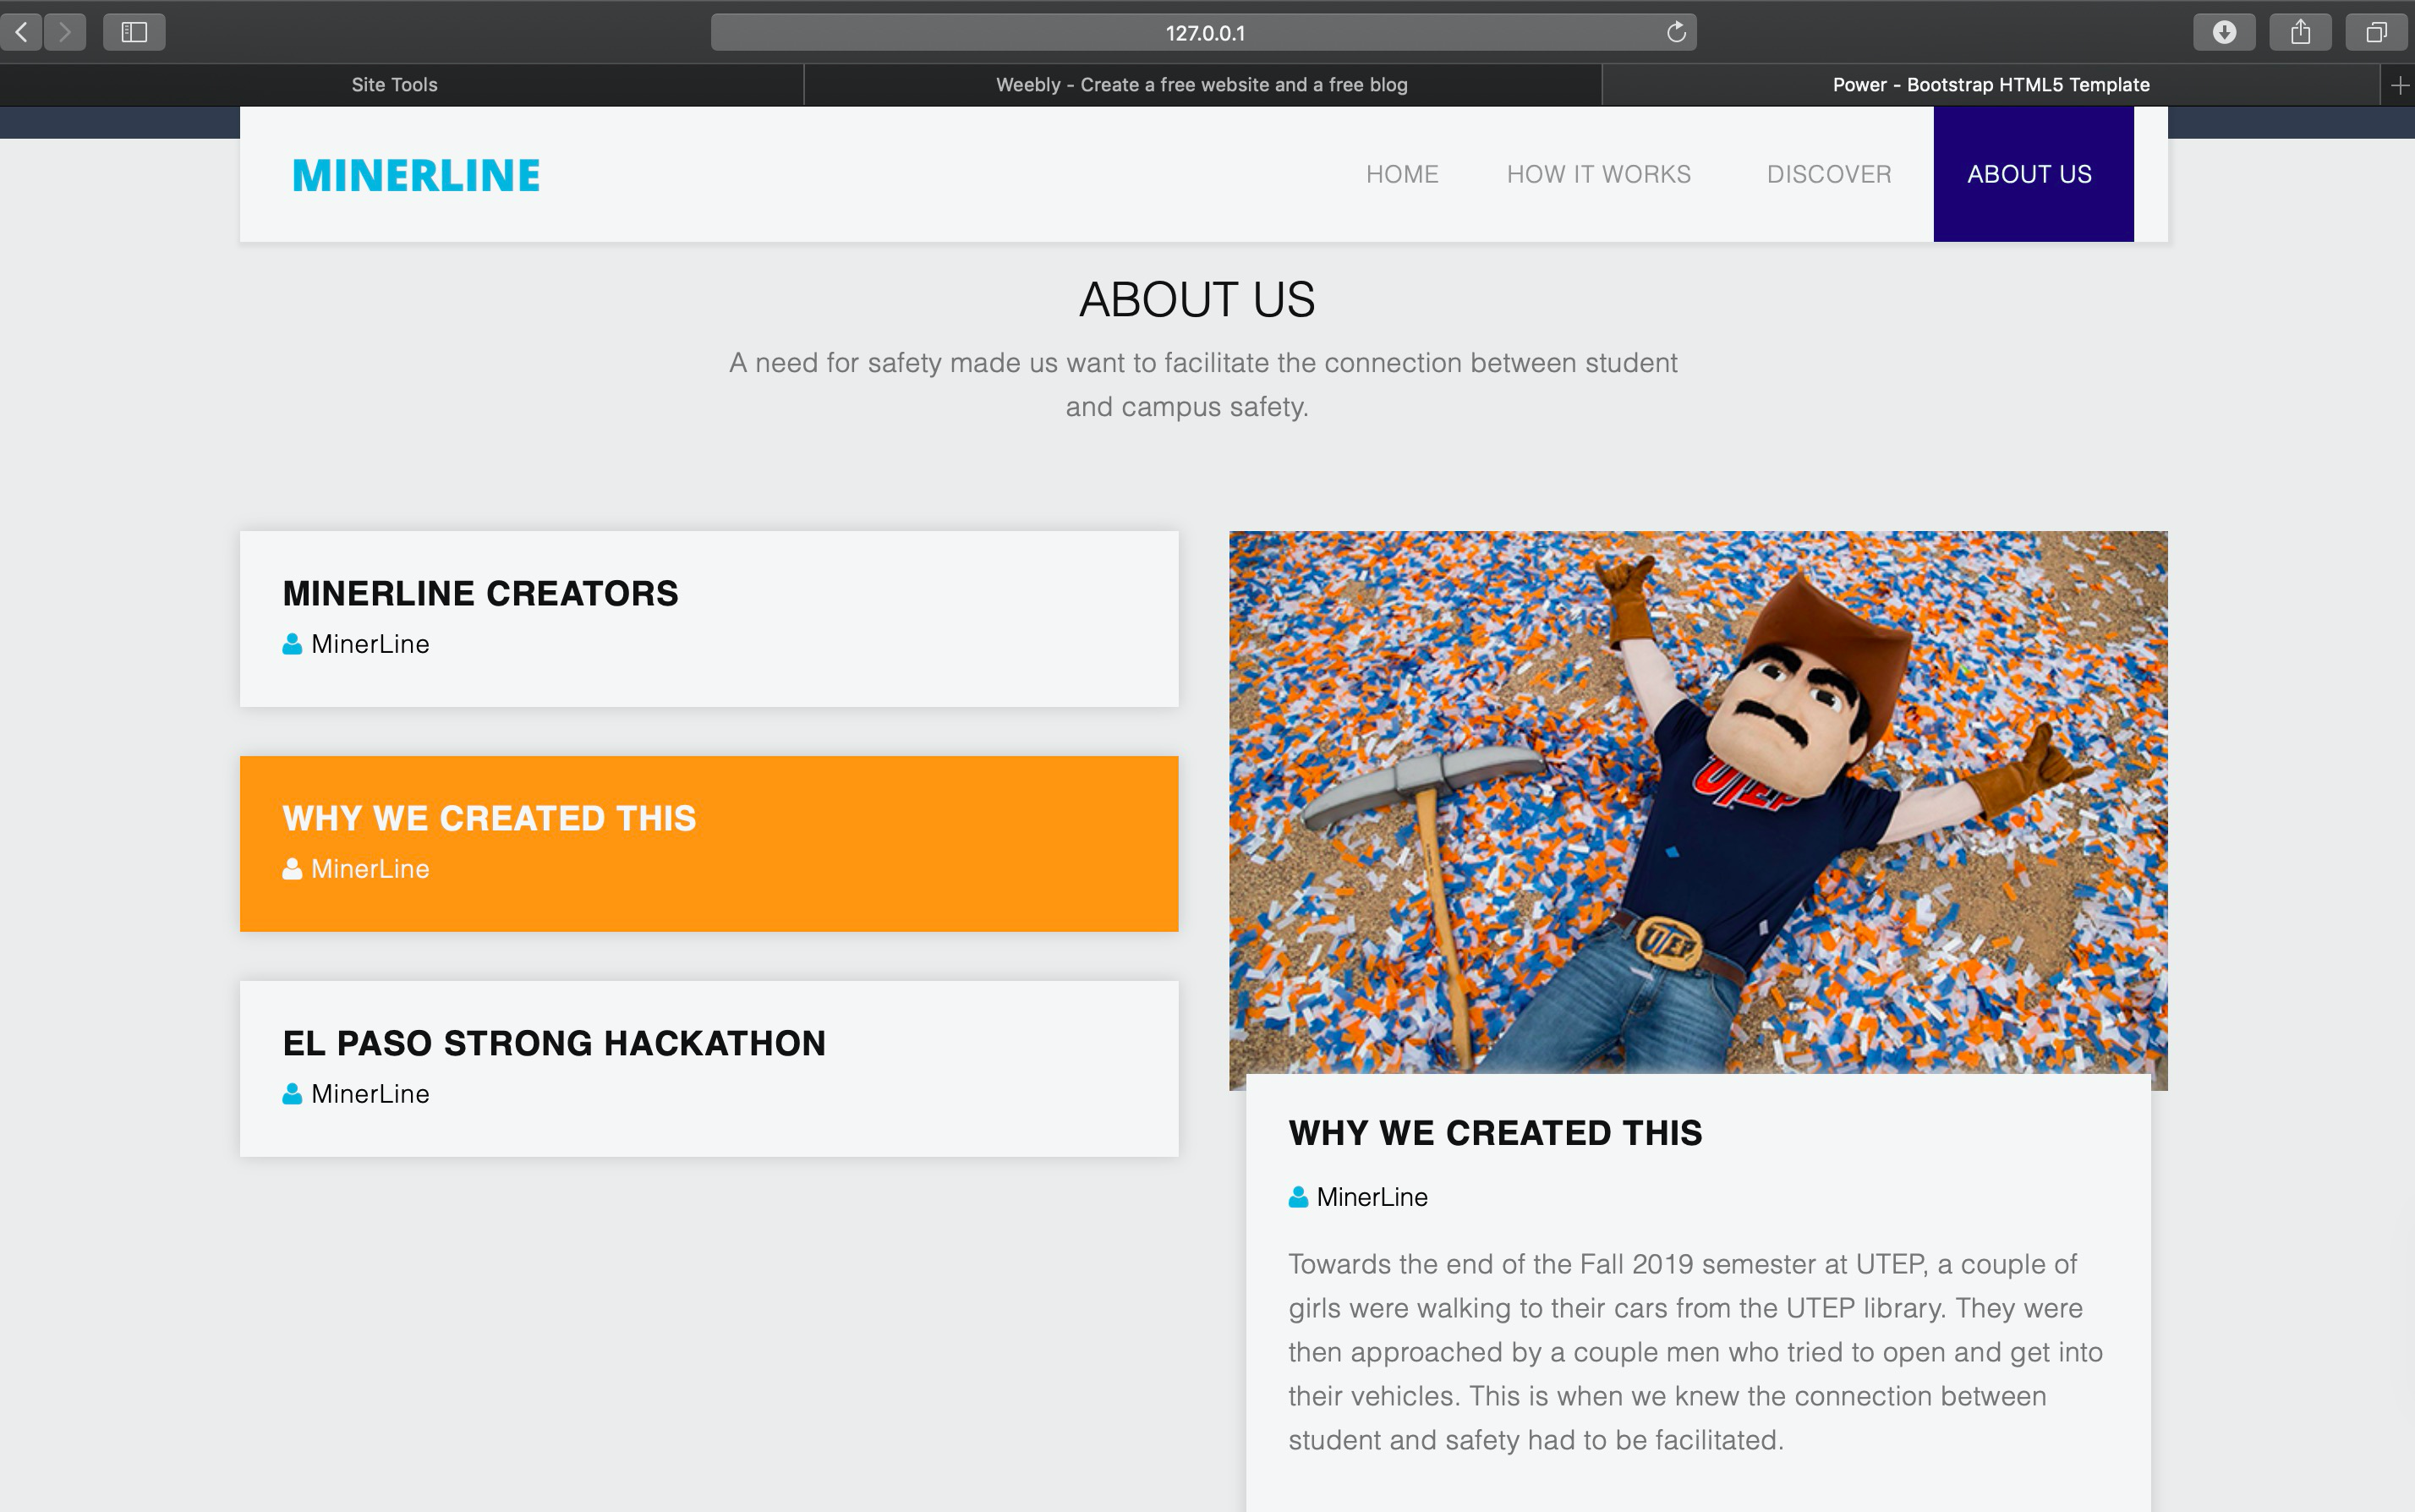This screenshot has height=1512, width=2415.
Task: Select the EL PASO STRONG HACKATHON card
Action: tap(708, 1068)
